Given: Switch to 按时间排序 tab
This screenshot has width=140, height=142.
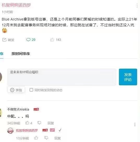Looking at the screenshot, I should (x=21, y=54).
